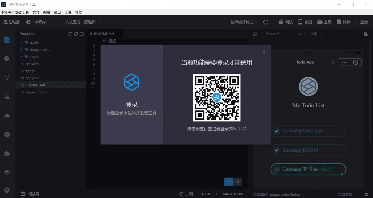Image resolution: width=373 pixels, height=198 pixels.
Task: Open app.json file
Action: (51, 78)
